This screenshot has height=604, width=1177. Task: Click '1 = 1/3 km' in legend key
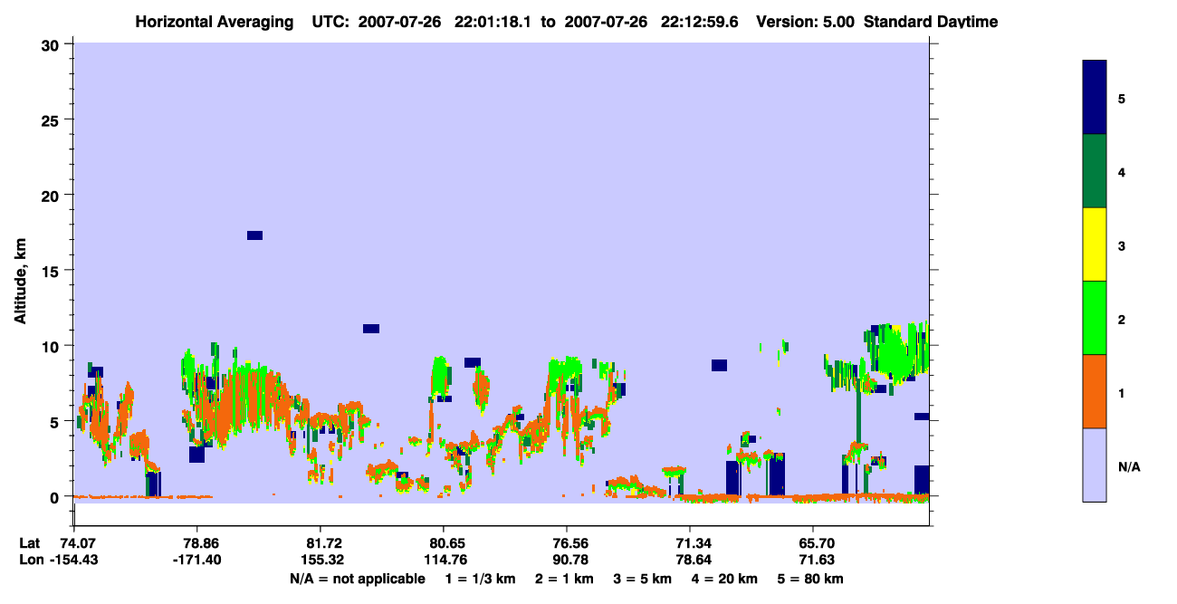[x=481, y=579]
